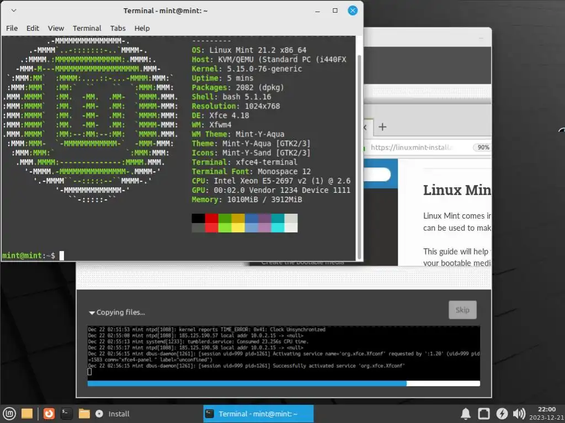Click the 'DE: Xfce 4.18' line
Viewport: 565px width, 423px height.
[x=221, y=116]
